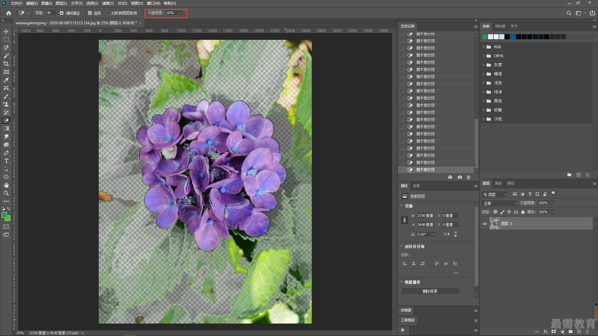This screenshot has width=598, height=336.
Task: Switch to the 路径 paths tab
Action: tap(511, 183)
